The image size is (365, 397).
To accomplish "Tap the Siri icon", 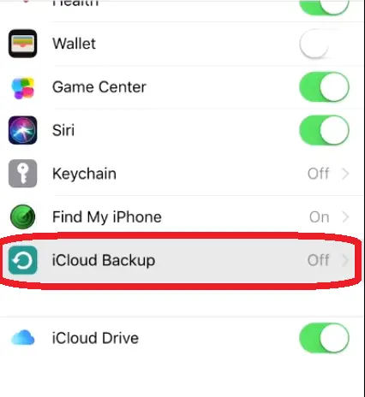I will pos(22,130).
